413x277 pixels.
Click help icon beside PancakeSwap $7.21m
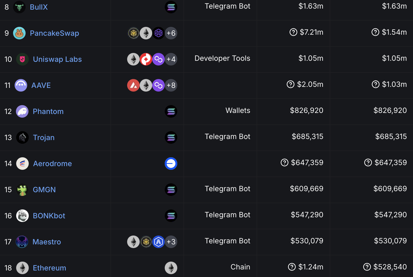pos(293,32)
